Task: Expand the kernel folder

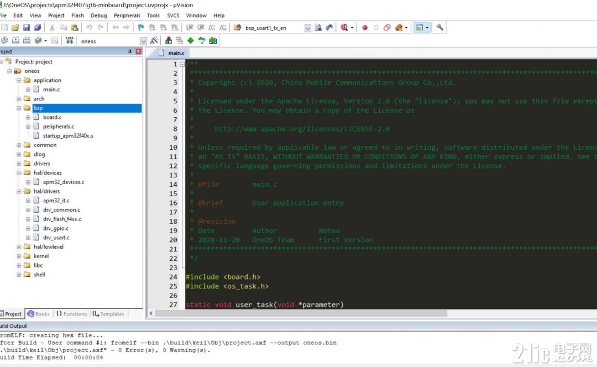Action: pos(19,256)
